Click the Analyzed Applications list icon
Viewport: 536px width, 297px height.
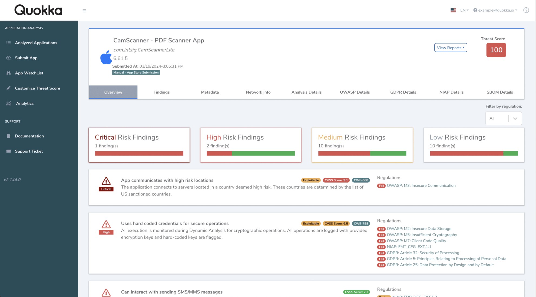point(9,43)
